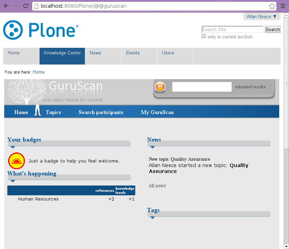
Task: Click the vertical scrollbar thumb
Action: pos(286,84)
